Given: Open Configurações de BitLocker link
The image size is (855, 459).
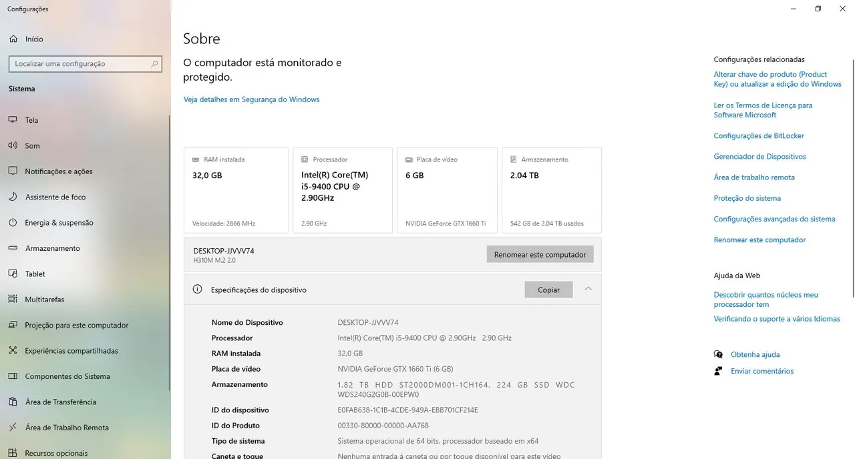Looking at the screenshot, I should point(759,136).
